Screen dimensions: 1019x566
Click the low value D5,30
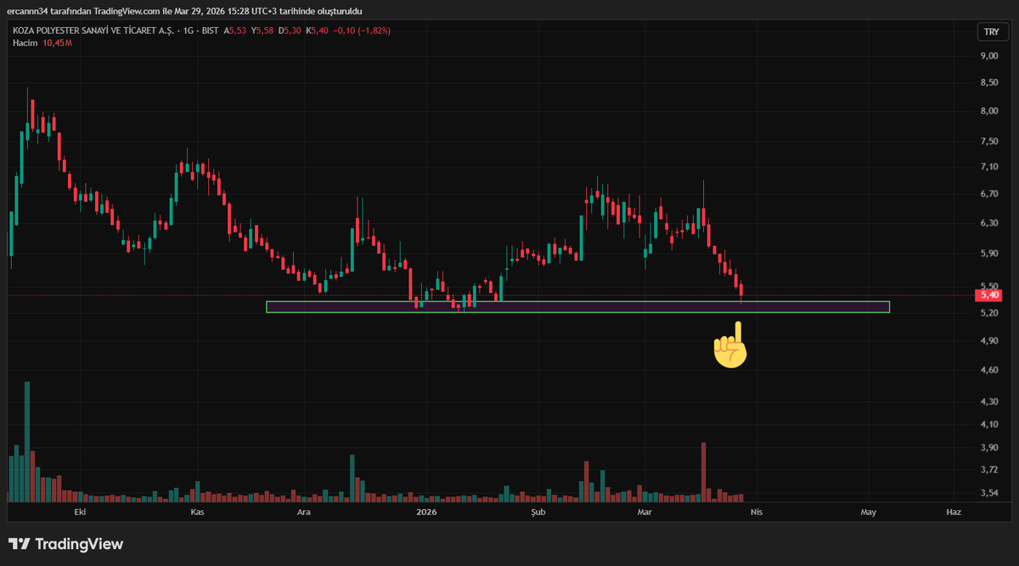pyautogui.click(x=290, y=31)
